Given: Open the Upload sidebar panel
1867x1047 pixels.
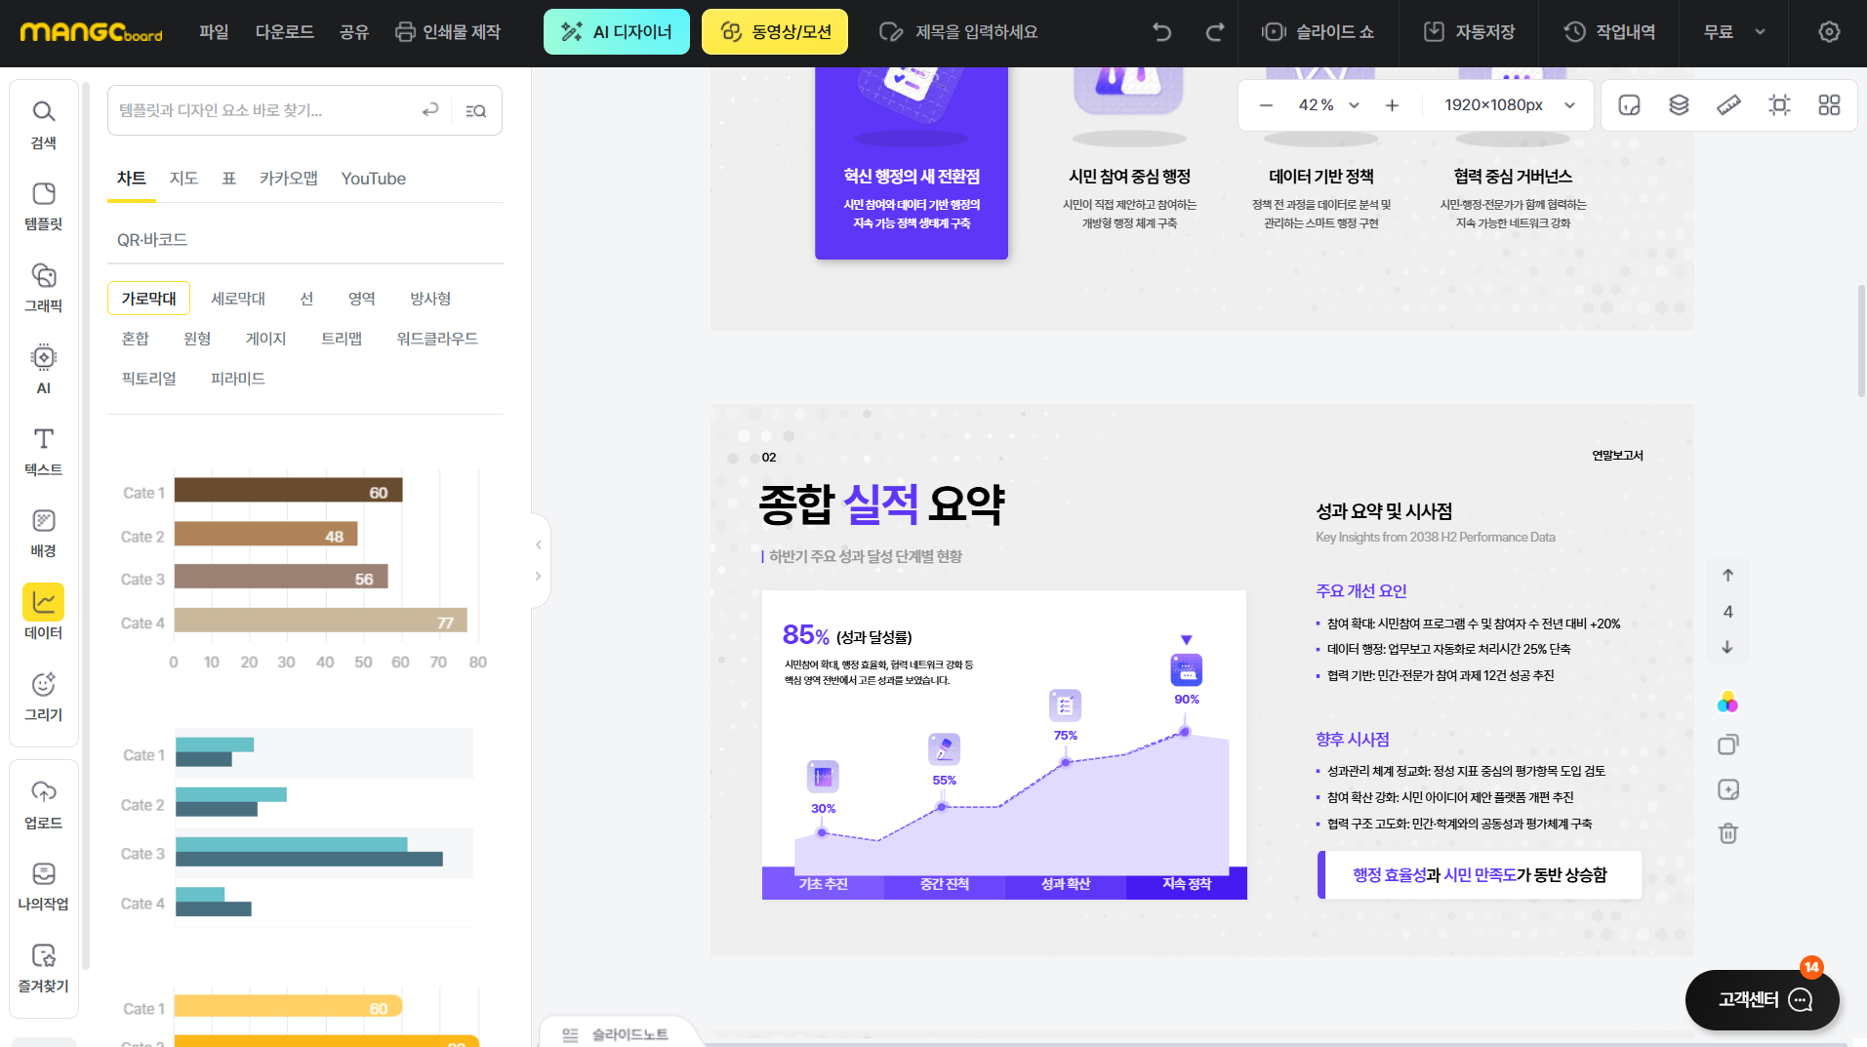Looking at the screenshot, I should (x=43, y=804).
